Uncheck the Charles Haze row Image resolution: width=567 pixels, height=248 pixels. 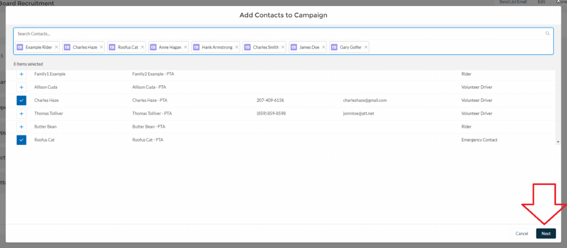click(x=22, y=100)
